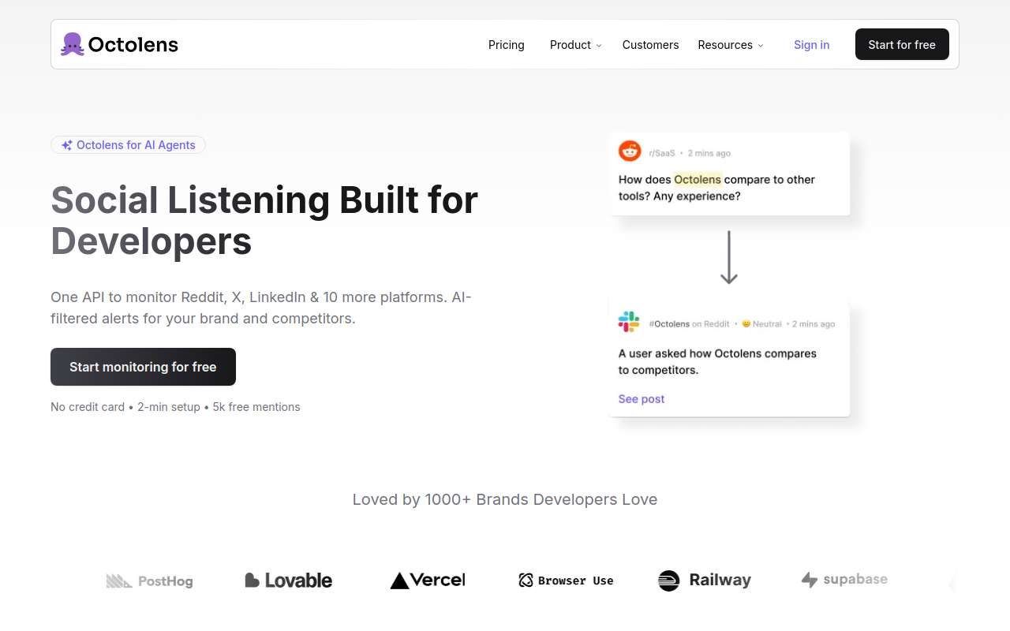This screenshot has width=1010, height=631.
Task: Click the Slack icon on the alert card
Action: (x=629, y=322)
